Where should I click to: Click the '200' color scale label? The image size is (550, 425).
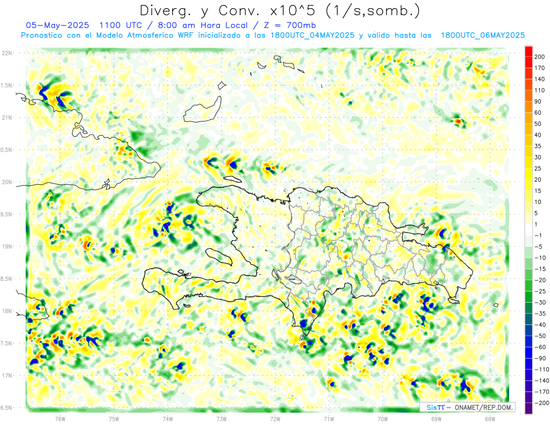pyautogui.click(x=539, y=57)
